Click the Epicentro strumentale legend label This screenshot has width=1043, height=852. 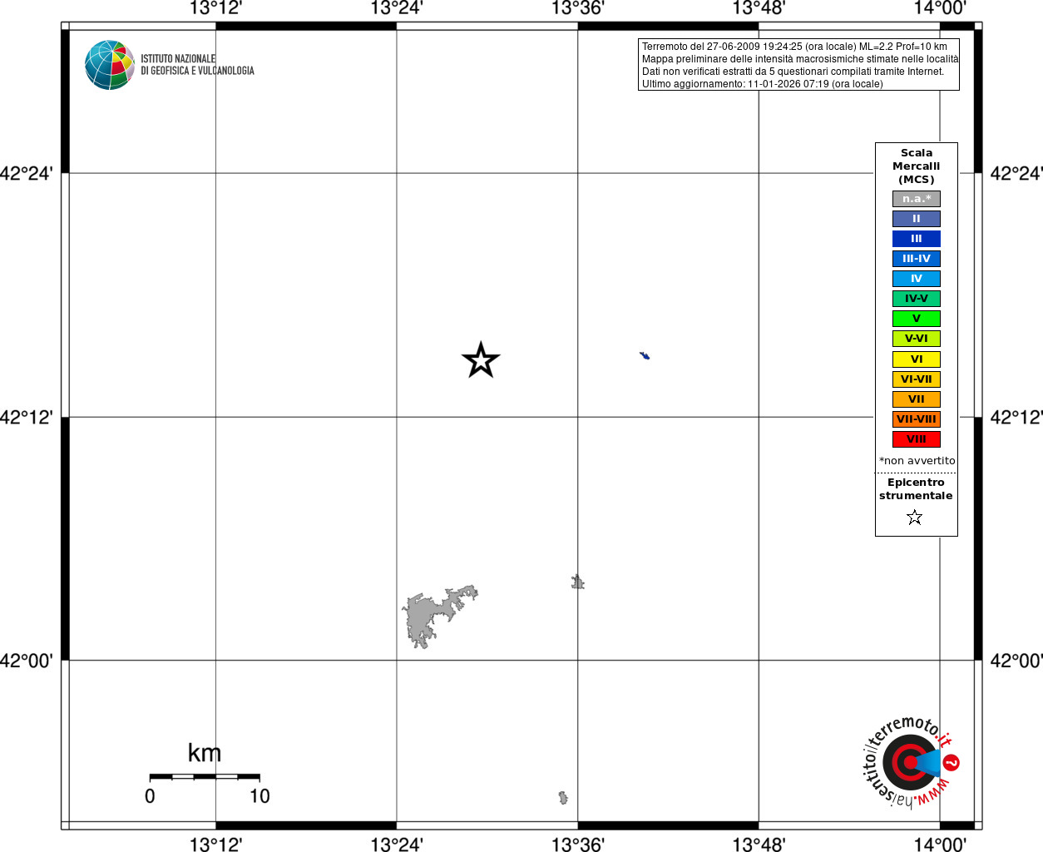point(916,489)
